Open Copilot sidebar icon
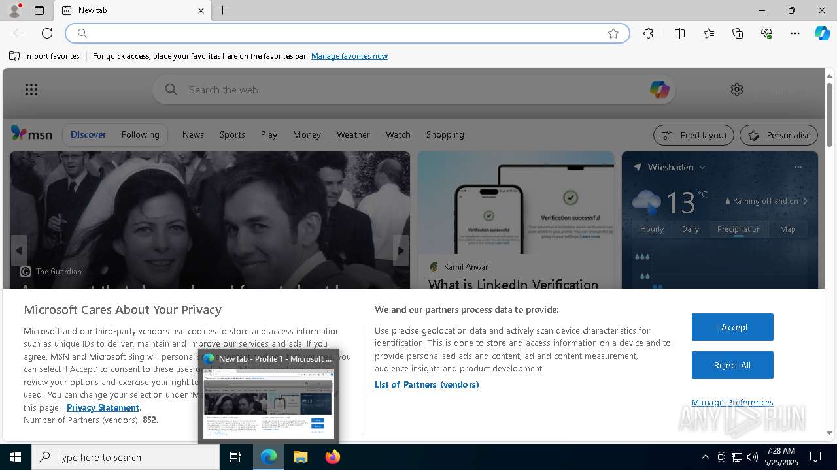This screenshot has width=837, height=470. 822,33
